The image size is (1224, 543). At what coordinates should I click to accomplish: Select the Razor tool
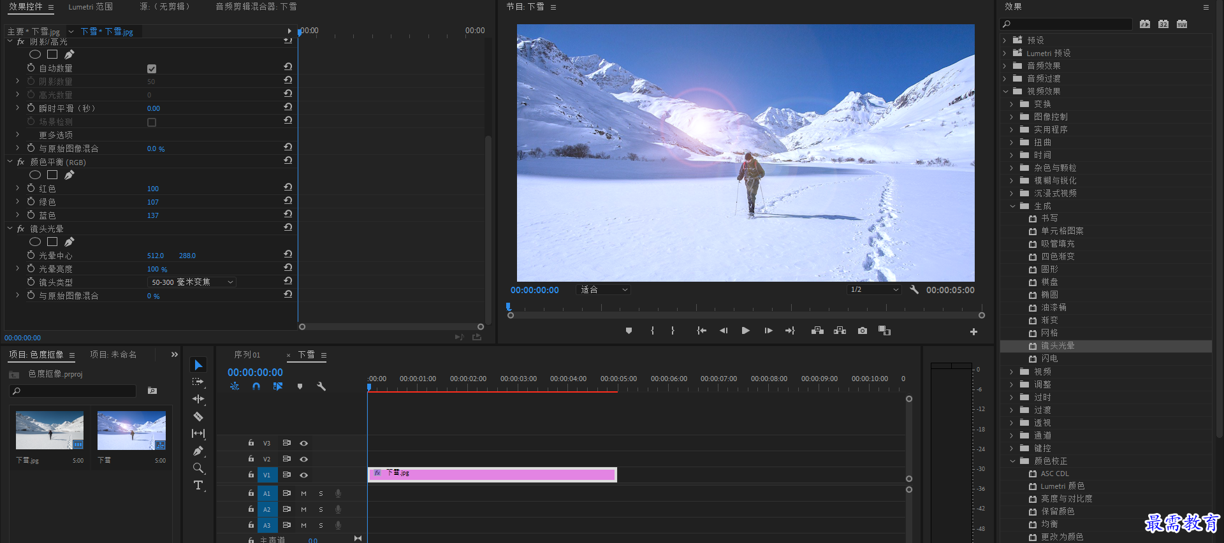point(198,416)
